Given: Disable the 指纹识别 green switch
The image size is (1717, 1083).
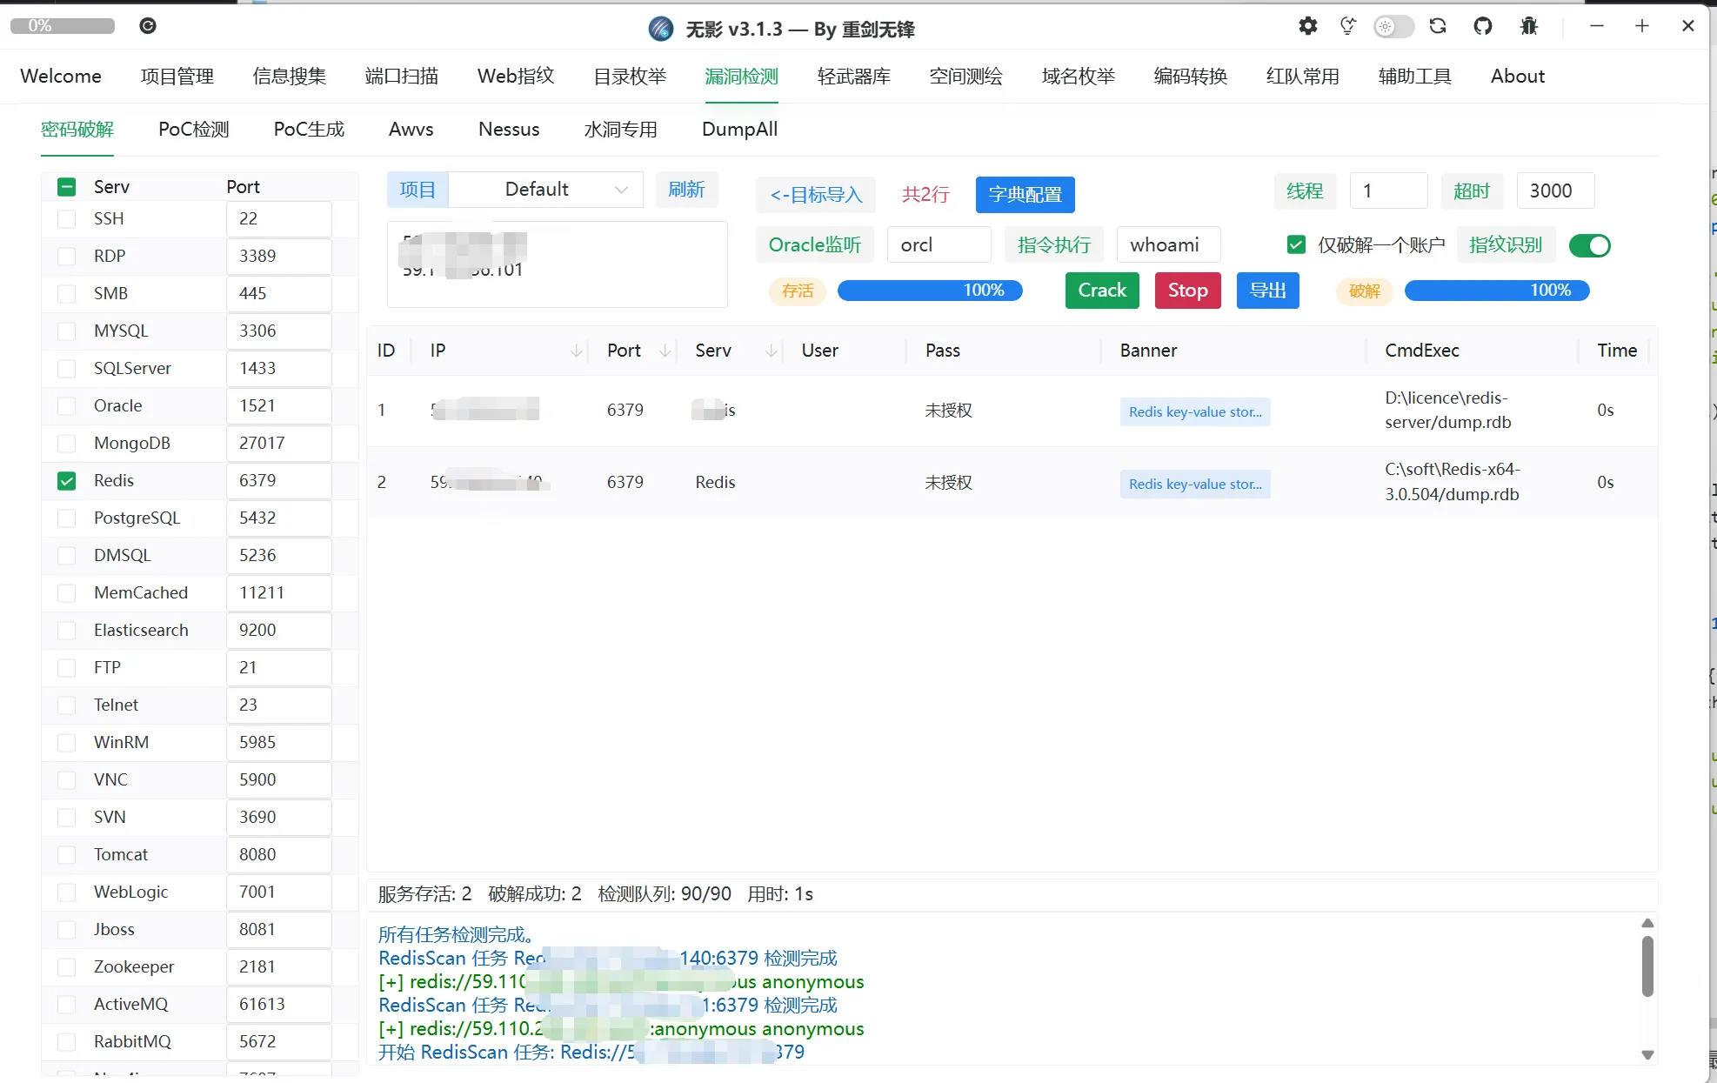Looking at the screenshot, I should [1589, 246].
